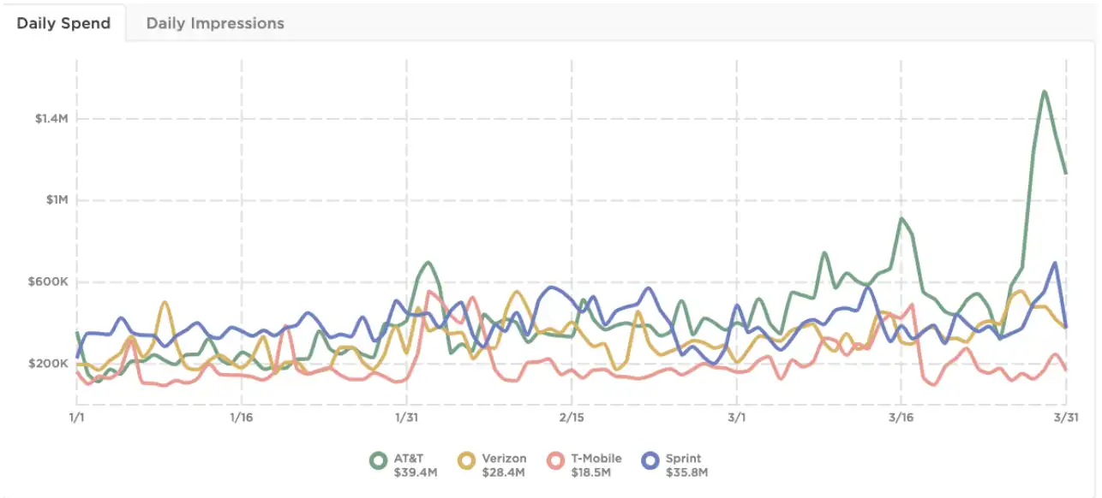Click the $1.4M y-axis label
Viewport: 1102px width, 498px height.
coord(51,118)
